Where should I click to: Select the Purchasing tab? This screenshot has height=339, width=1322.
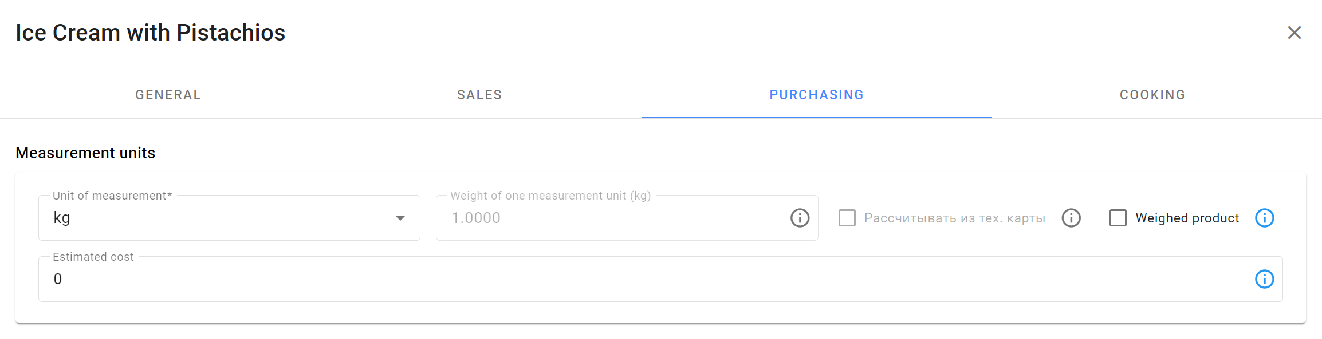pos(817,95)
